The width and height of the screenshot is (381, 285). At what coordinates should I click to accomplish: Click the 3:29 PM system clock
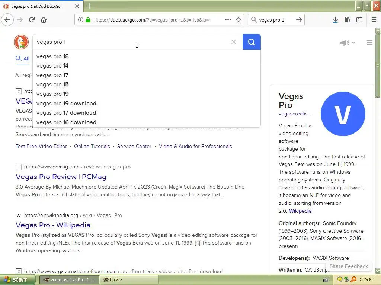(367, 280)
